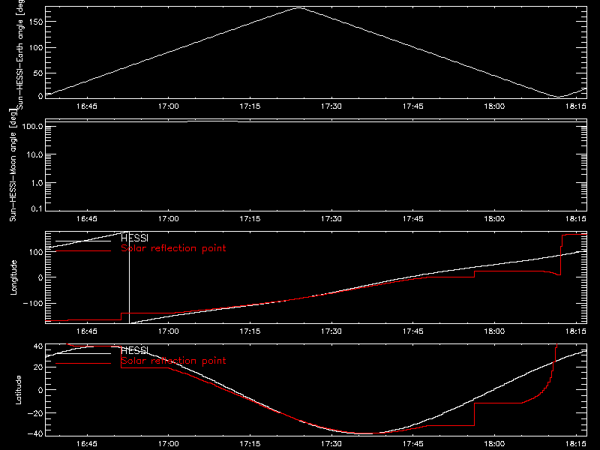Screen dimensions: 600x450
Task: Click 18:15 time label under Earth angle plot
Action: pos(576,106)
